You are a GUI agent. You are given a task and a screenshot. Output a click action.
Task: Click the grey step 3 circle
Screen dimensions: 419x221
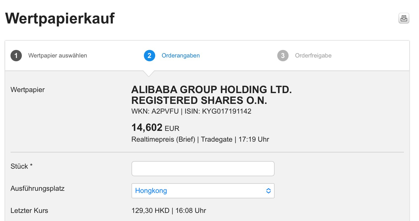click(x=283, y=56)
